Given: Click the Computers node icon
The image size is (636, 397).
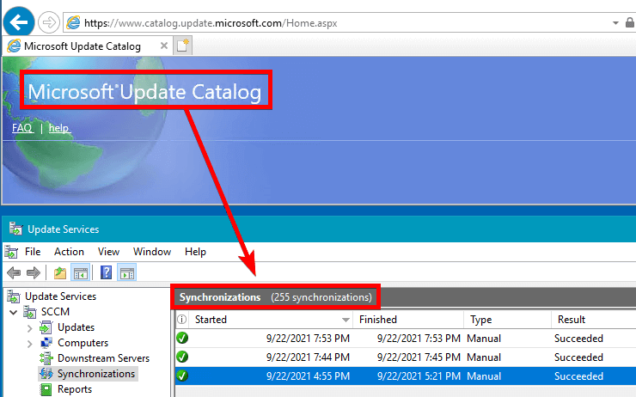Looking at the screenshot, I should pyautogui.click(x=46, y=343).
